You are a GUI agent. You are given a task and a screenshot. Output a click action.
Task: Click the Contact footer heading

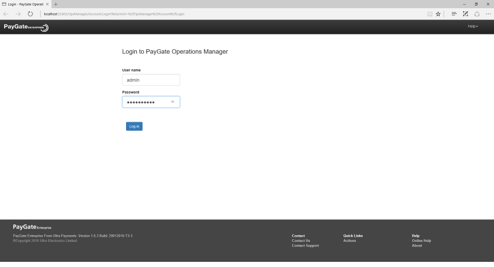(x=298, y=236)
